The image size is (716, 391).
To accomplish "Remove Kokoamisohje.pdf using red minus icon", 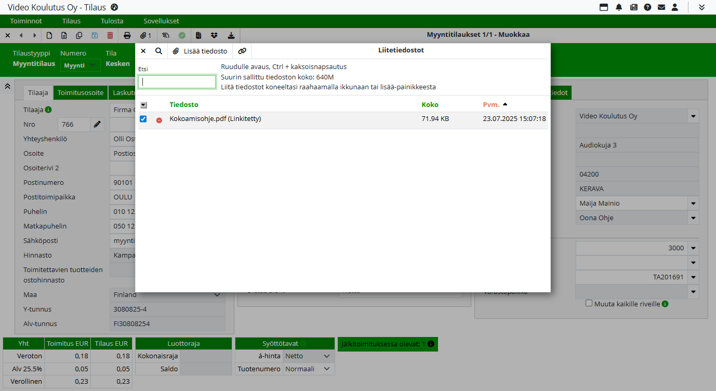I will (x=159, y=120).
